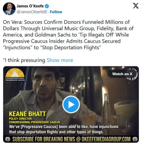The width and height of the screenshot is (142, 144).
Task: Click the Congressional Progressive Caucus logo
Action: pos(15,75)
